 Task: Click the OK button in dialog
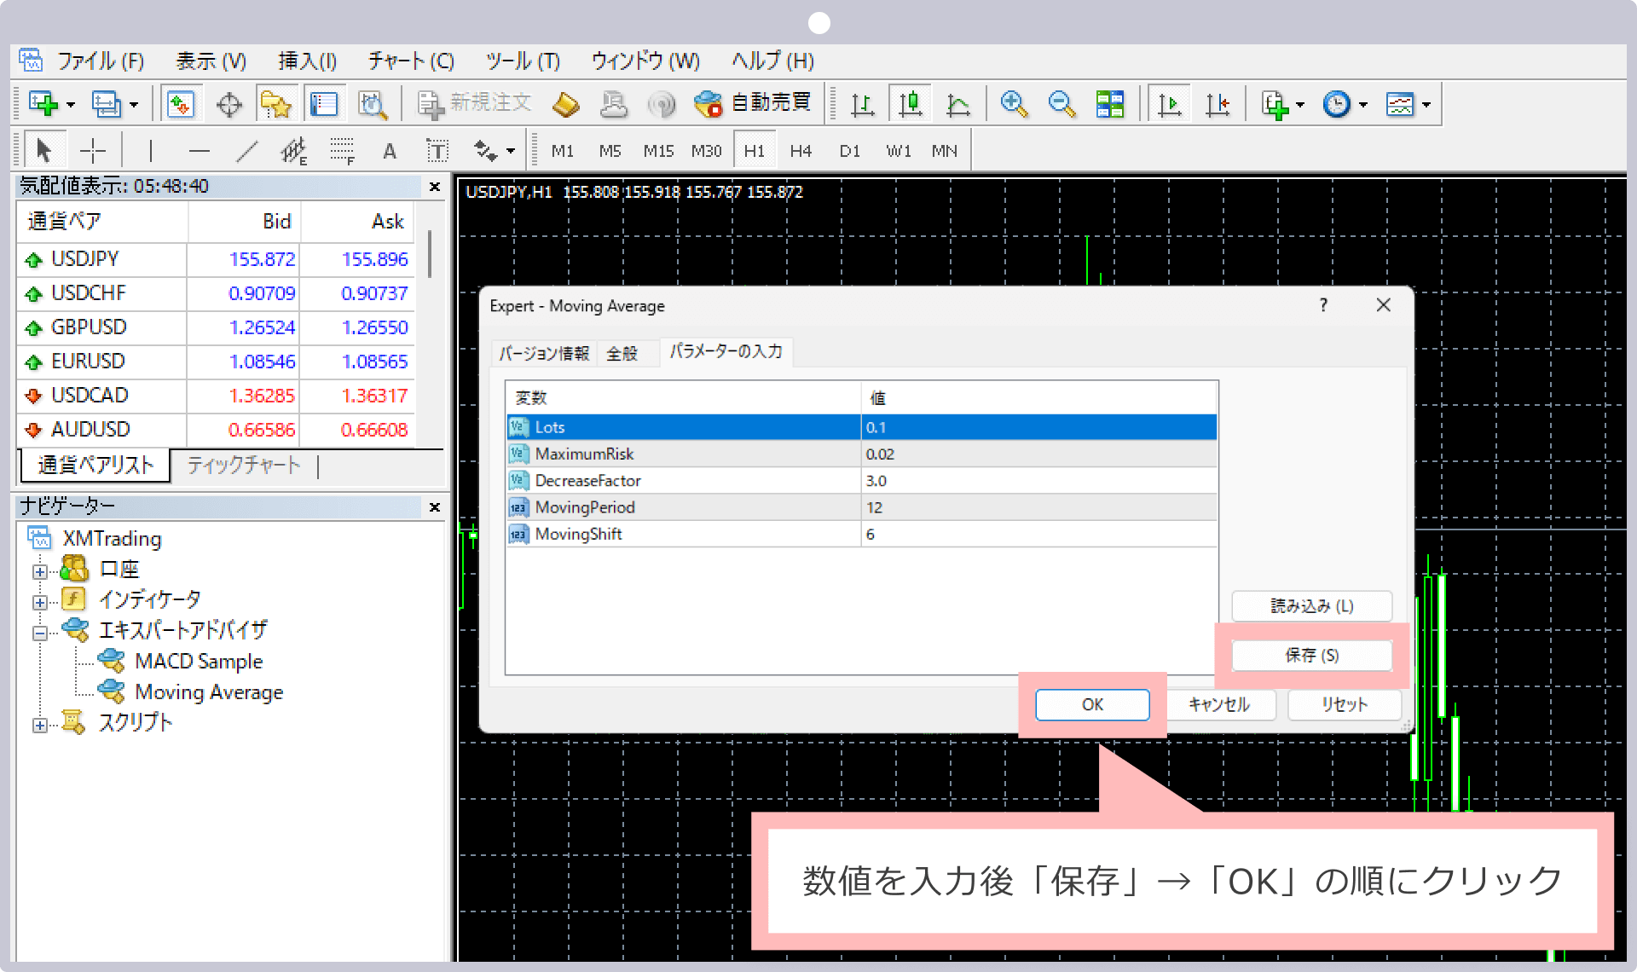pyautogui.click(x=1092, y=704)
